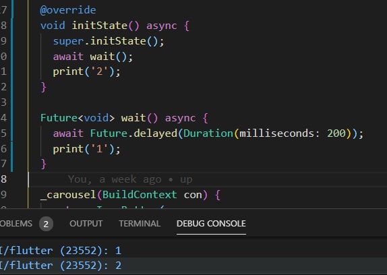Click the _carousel(BuildContext con) line
The image size is (387, 275).
(130, 195)
